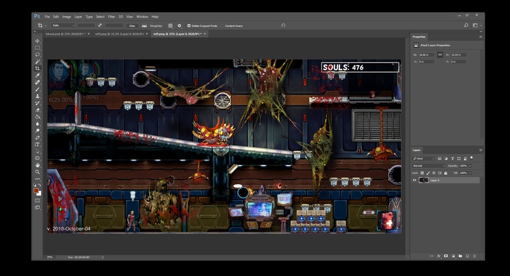Open the Ratio preset dropdown
The height and width of the screenshot is (276, 510).
click(63, 25)
